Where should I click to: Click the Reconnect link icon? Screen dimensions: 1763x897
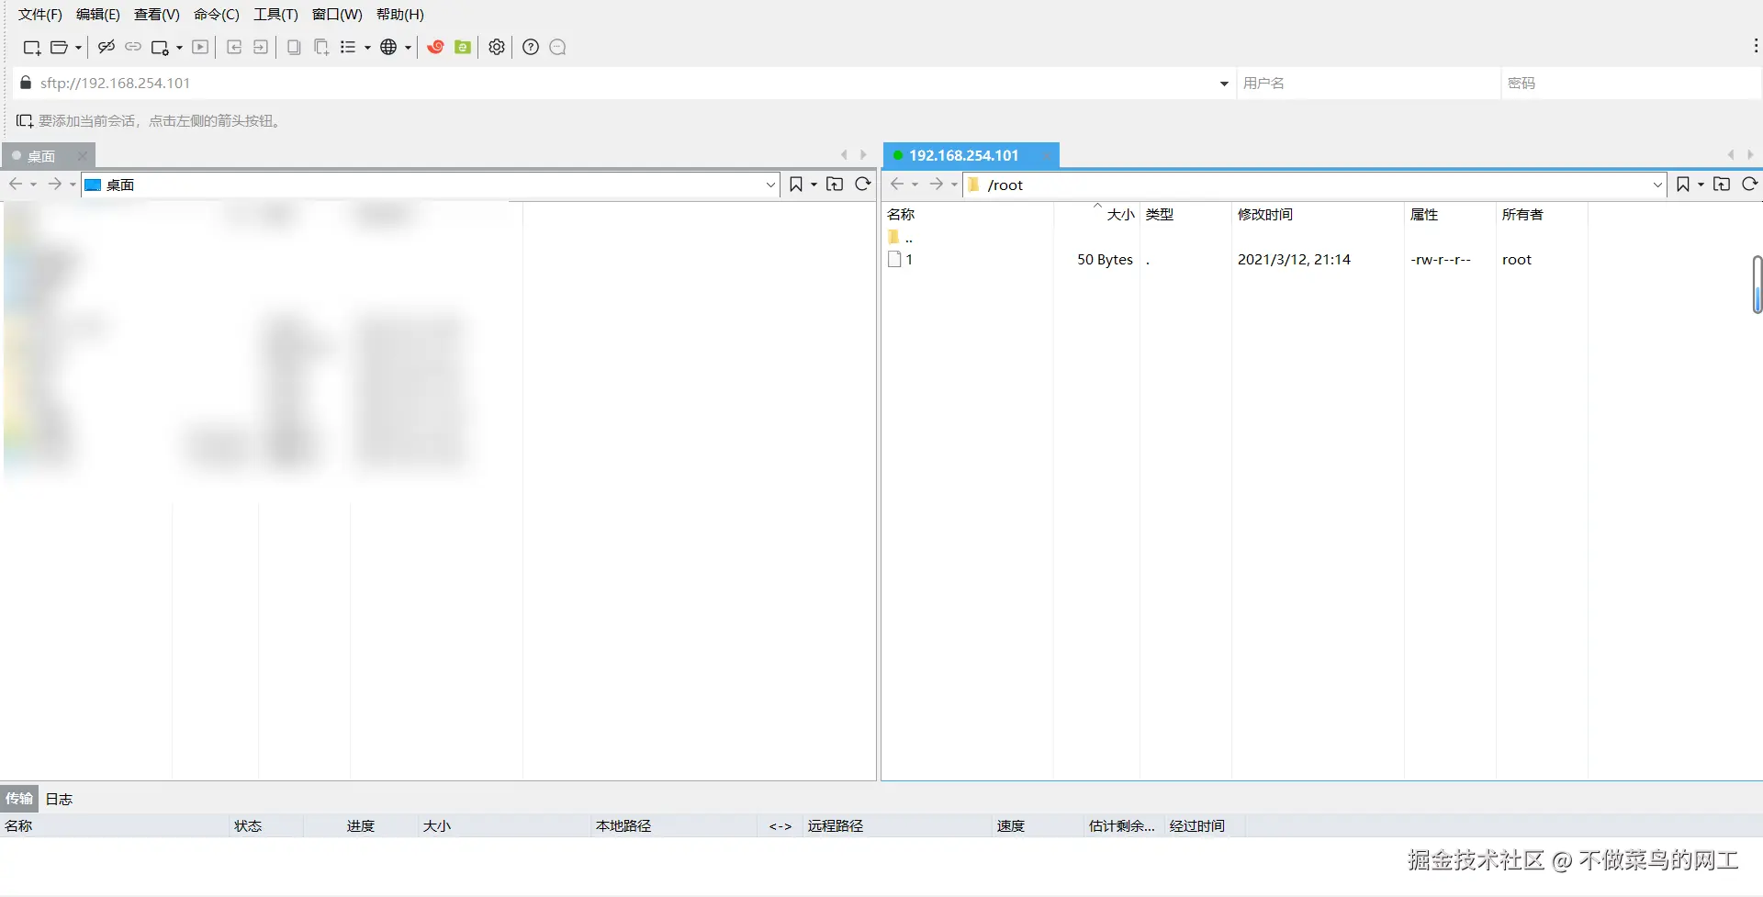133,47
